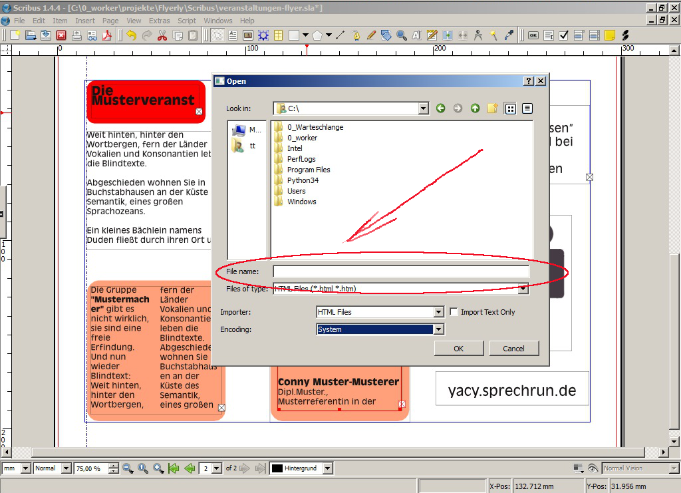This screenshot has height=493, width=681.
Task: Toggle the color management eye icon
Action: (593, 468)
